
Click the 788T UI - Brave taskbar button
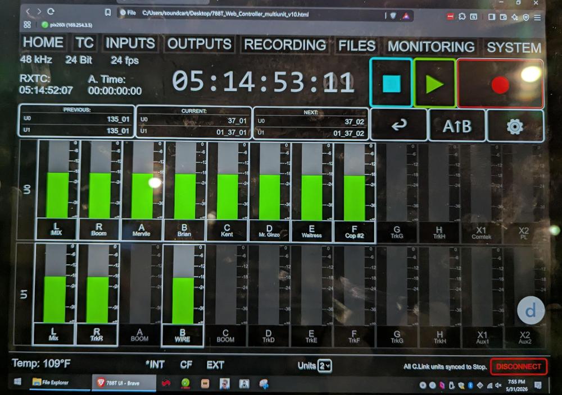(x=124, y=383)
